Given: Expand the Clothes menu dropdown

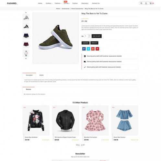Looking at the screenshot, I should [x=49, y=3].
